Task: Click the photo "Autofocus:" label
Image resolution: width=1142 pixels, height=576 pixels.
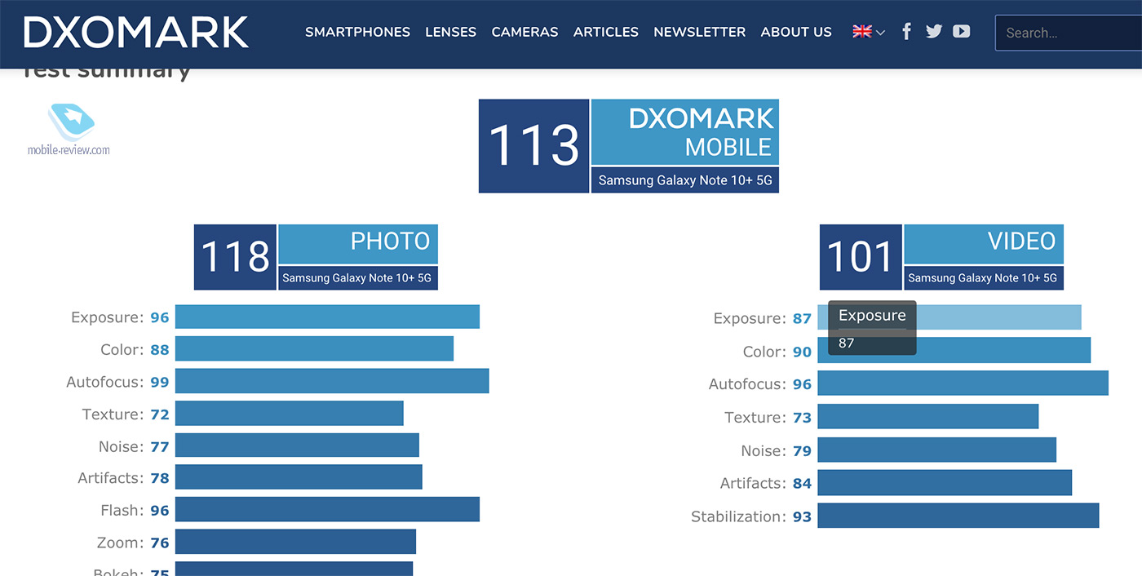Action: [104, 382]
